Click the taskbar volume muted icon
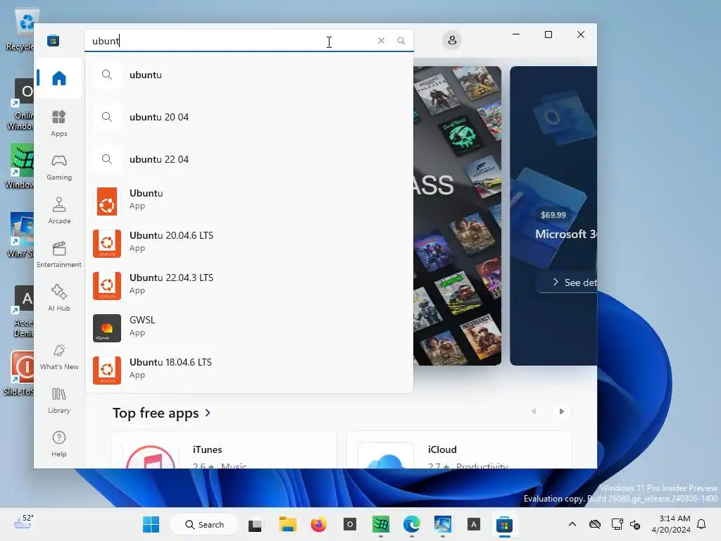 [636, 524]
